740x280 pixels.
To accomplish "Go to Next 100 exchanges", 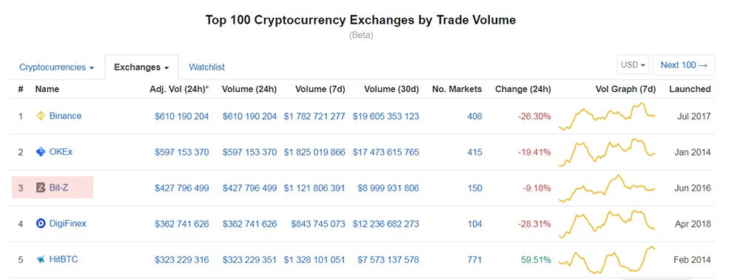I will (x=683, y=65).
